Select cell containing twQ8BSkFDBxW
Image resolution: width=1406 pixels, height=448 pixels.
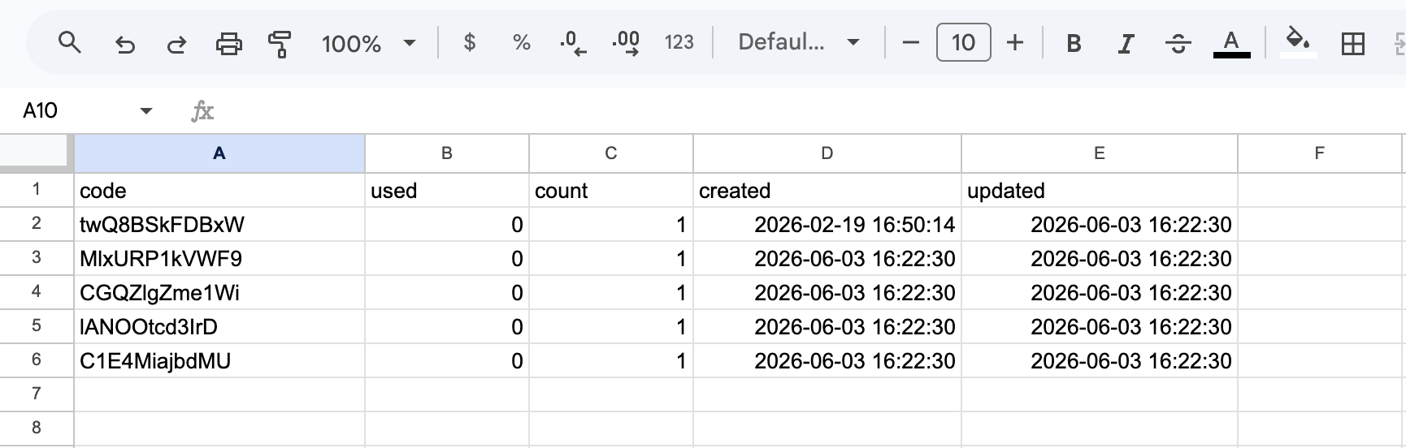pos(219,224)
